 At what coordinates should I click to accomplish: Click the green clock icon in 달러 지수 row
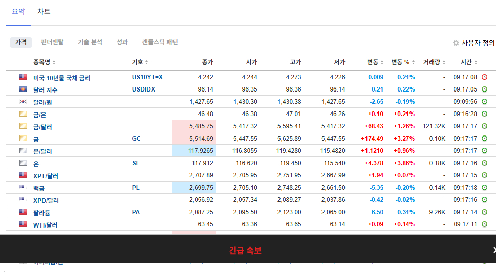pos(484,89)
